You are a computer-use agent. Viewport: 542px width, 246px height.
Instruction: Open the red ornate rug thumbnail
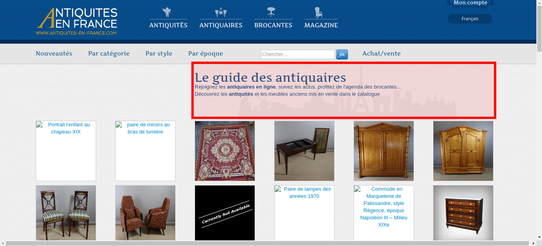click(x=225, y=151)
